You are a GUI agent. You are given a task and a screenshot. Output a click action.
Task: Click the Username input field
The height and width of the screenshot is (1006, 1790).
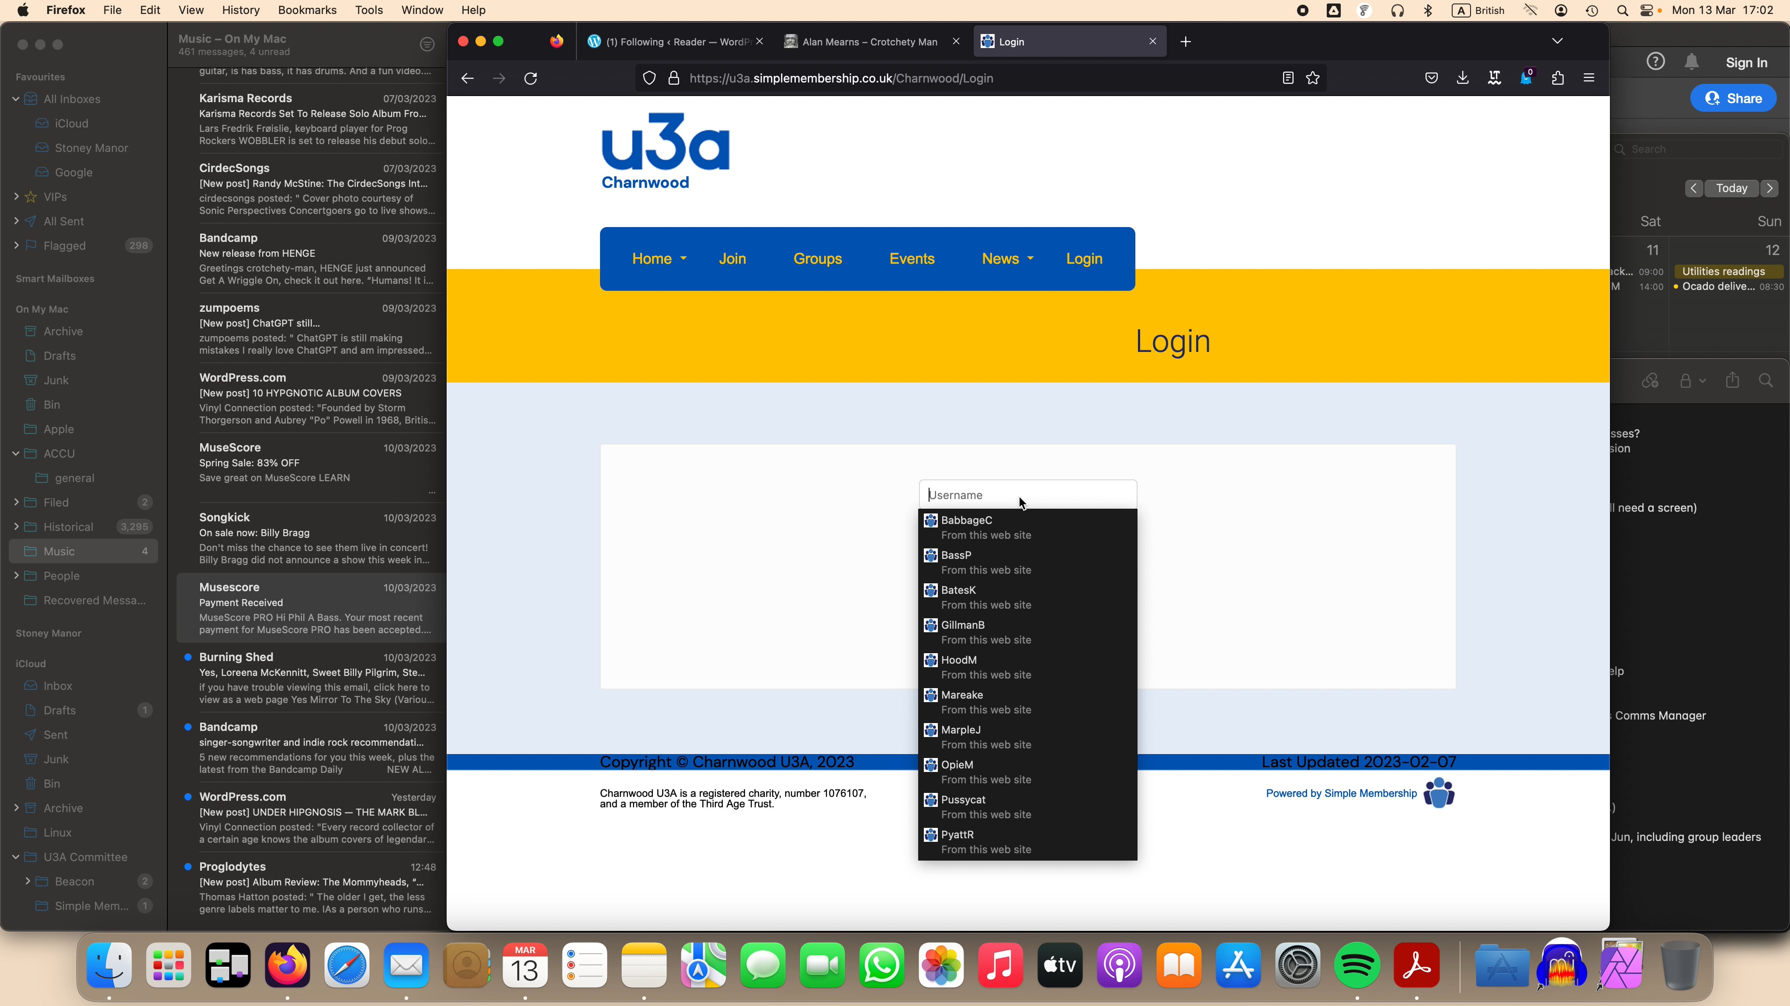point(1029,494)
